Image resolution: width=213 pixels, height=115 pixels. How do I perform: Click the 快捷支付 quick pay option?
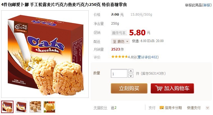tap(194, 108)
